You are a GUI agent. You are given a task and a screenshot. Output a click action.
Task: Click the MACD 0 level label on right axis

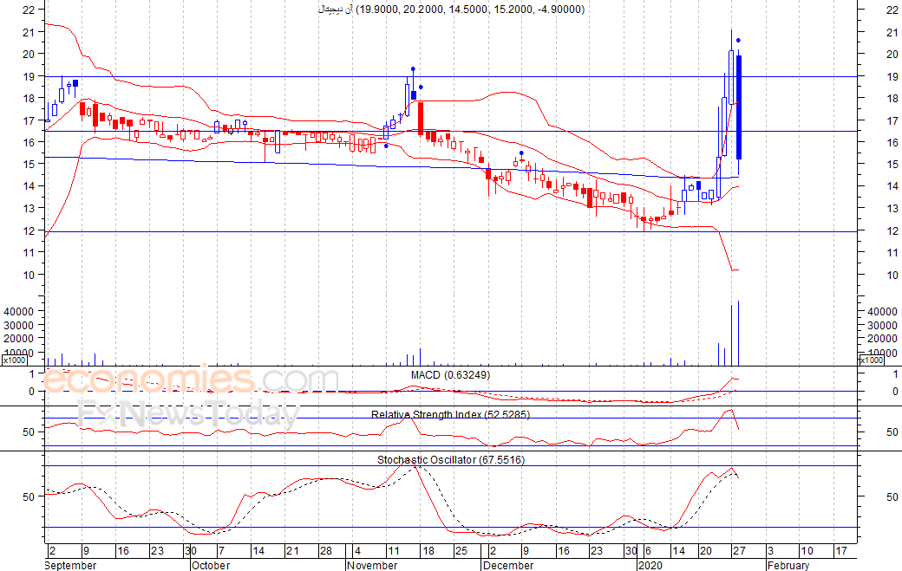895,391
